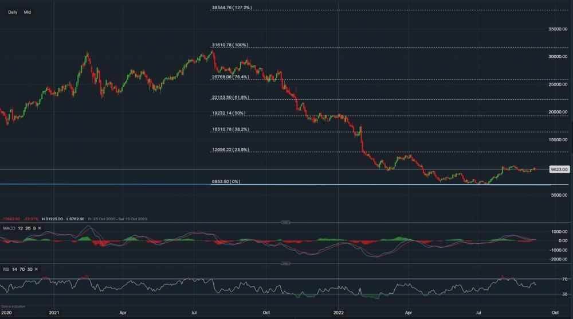Grab the resize handle above the MACD panel
This screenshot has width=573, height=319.
(x=285, y=222)
